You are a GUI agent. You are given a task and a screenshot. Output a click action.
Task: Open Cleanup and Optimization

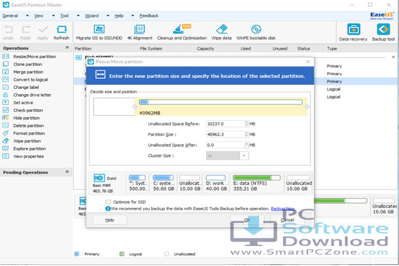pos(182,32)
